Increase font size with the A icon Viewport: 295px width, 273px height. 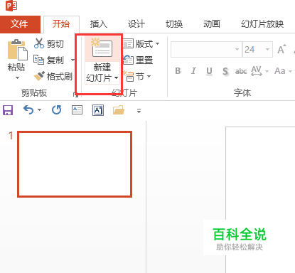click(x=281, y=49)
